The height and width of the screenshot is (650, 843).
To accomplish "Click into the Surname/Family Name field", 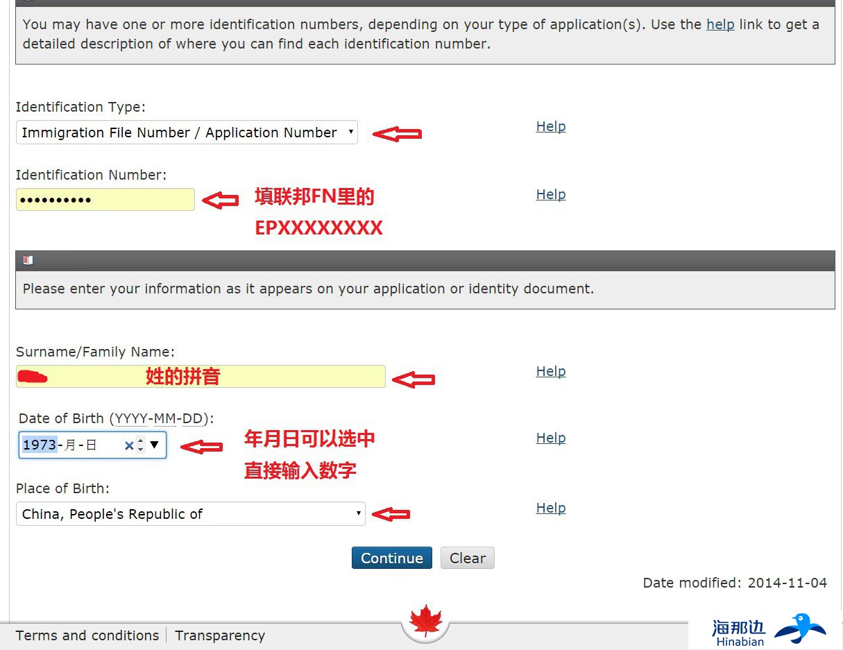I will [200, 377].
